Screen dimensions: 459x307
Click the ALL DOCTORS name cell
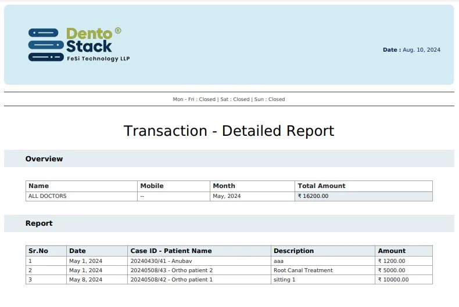tap(48, 196)
